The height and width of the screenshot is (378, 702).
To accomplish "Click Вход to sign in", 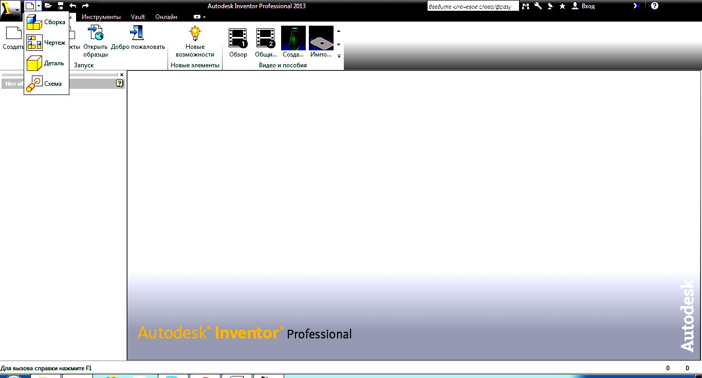I will pos(583,6).
